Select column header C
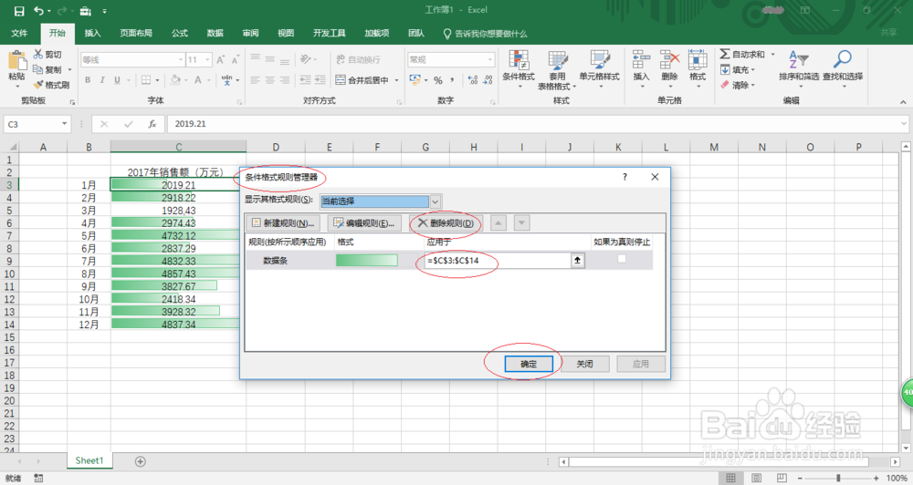Image resolution: width=913 pixels, height=485 pixels. (x=179, y=147)
